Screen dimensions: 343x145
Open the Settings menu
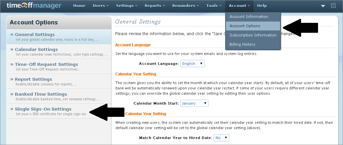[x=127, y=6]
